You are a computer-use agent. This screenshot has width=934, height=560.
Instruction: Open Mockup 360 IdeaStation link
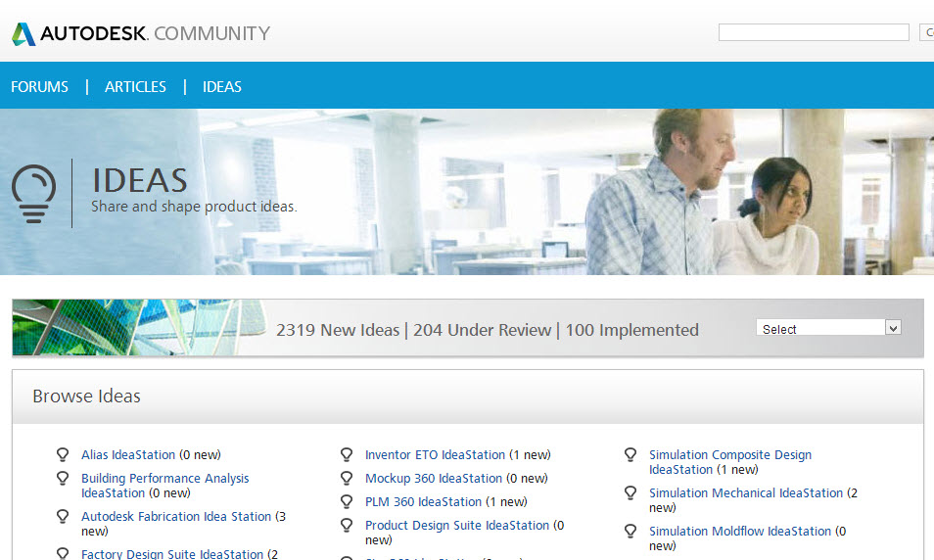[434, 479]
